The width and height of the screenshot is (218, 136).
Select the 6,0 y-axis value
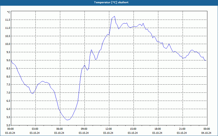coord(8,109)
